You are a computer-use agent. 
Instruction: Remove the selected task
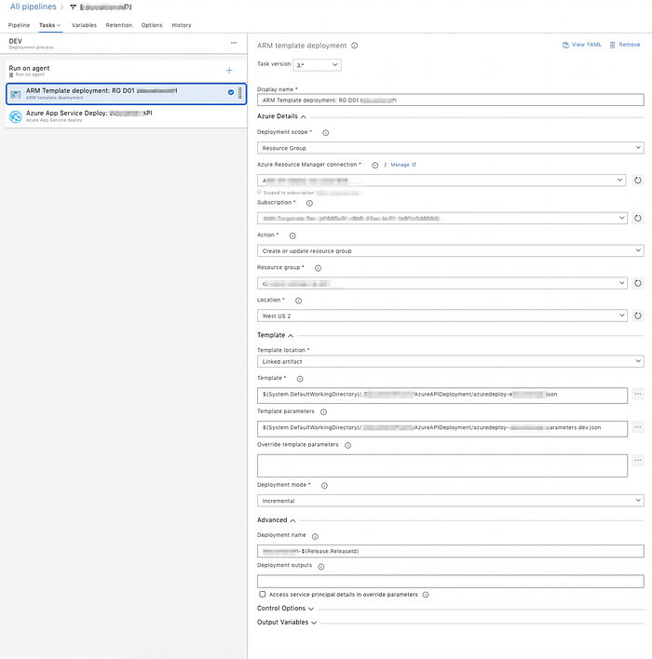click(x=625, y=45)
